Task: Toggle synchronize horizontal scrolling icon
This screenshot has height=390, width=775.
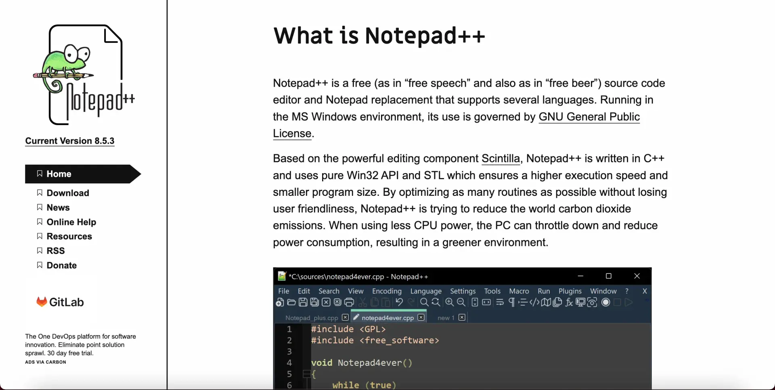Action: pos(486,302)
